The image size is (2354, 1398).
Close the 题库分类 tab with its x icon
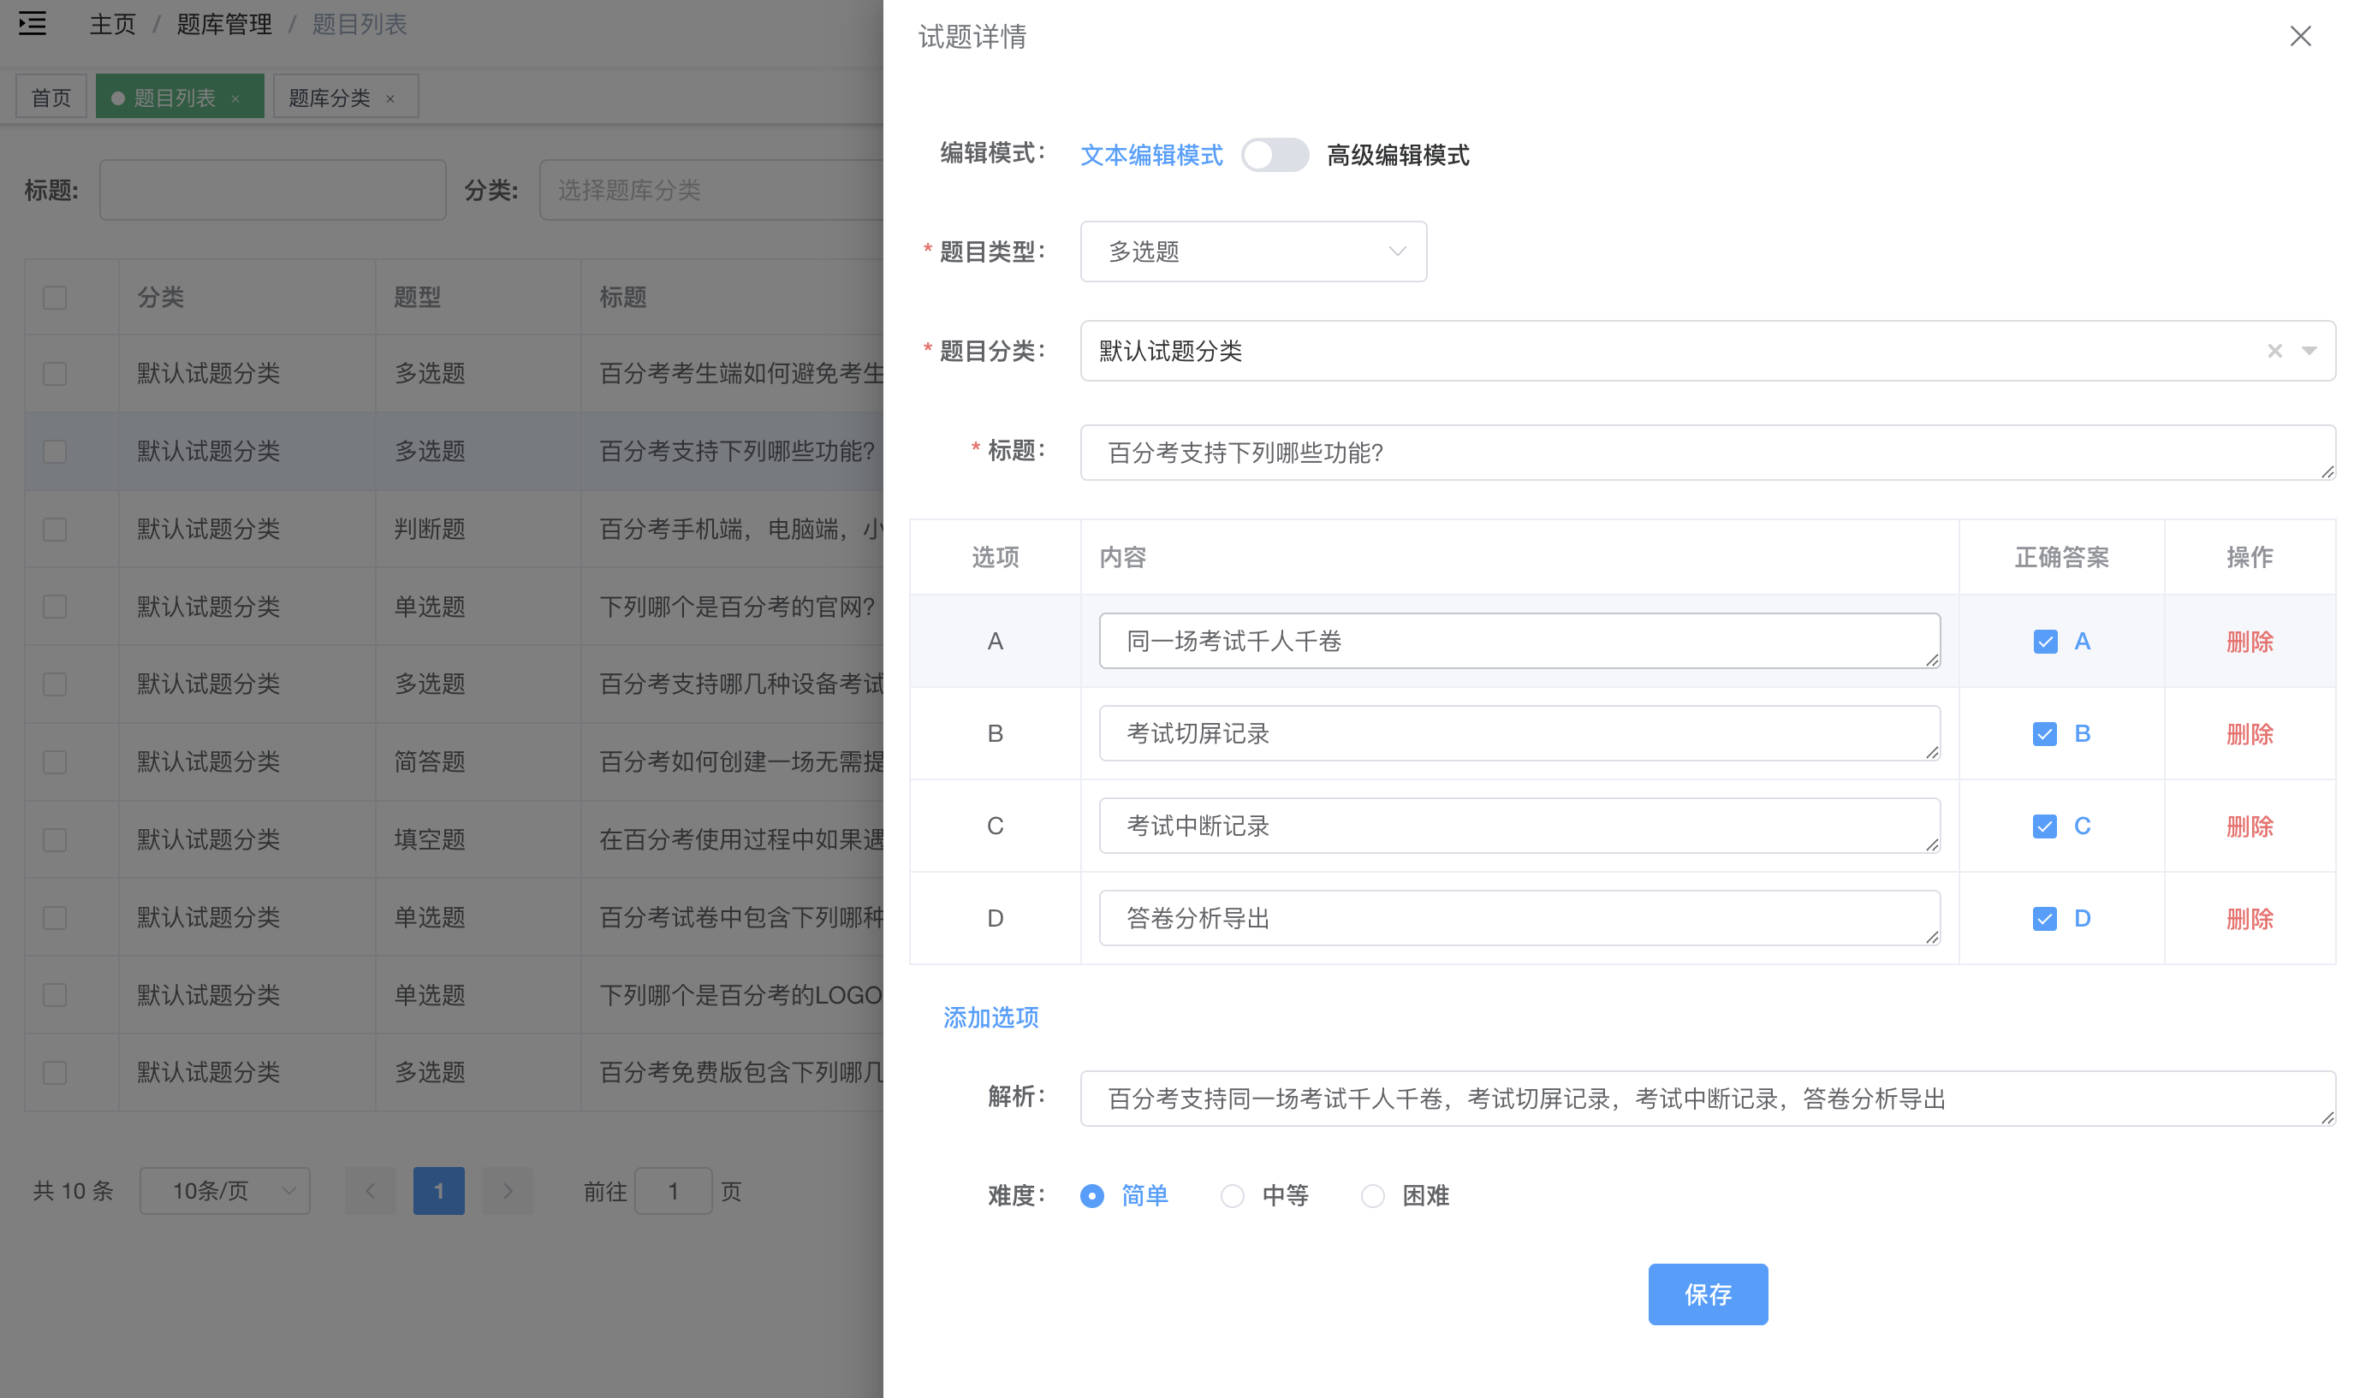393,97
